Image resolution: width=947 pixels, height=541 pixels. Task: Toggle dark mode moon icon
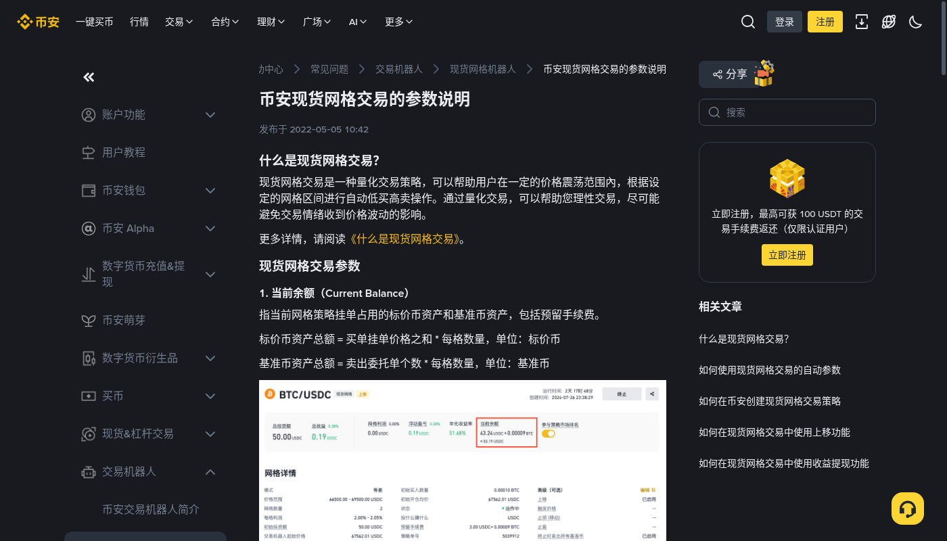point(916,22)
